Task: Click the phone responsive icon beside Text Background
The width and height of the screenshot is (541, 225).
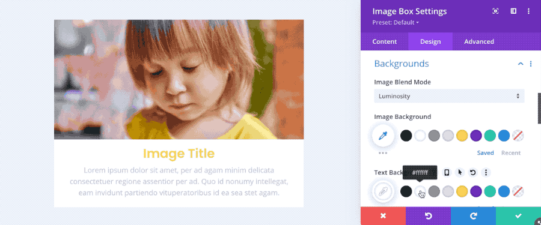Action: pos(447,172)
